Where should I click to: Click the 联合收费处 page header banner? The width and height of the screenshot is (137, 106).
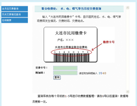coord(79,9)
